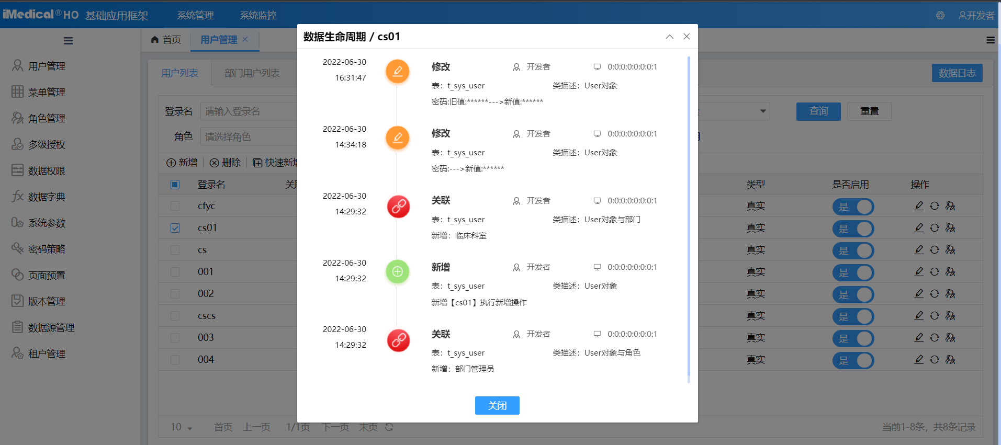Click 删除 delete button
The image size is (1001, 445).
[225, 163]
